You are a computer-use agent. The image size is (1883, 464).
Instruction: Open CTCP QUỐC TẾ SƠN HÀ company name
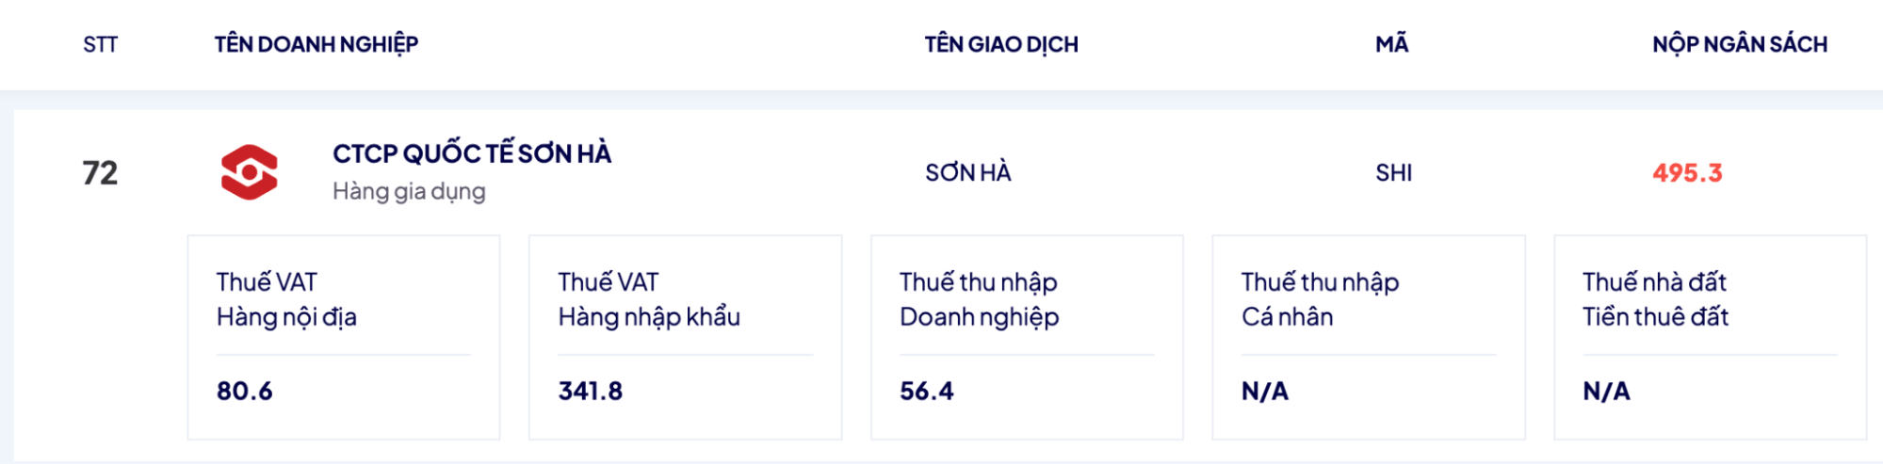click(472, 153)
